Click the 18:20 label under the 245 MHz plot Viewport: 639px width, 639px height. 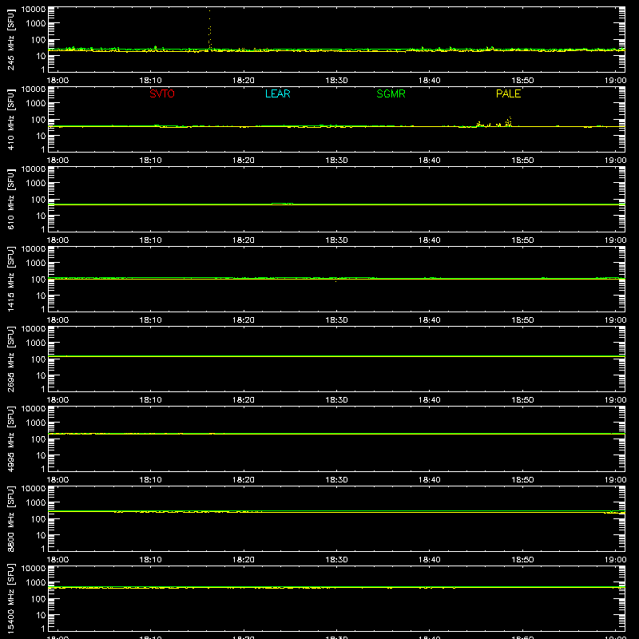[x=244, y=81]
